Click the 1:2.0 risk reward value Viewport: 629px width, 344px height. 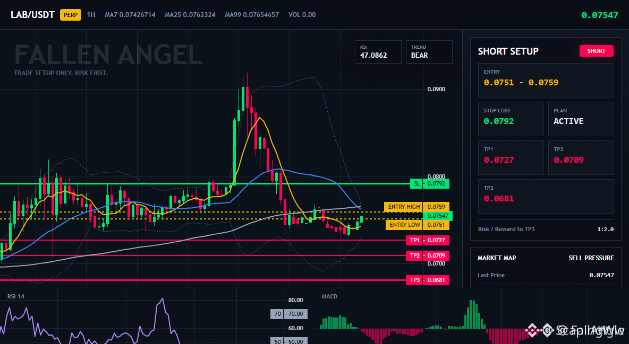605,229
